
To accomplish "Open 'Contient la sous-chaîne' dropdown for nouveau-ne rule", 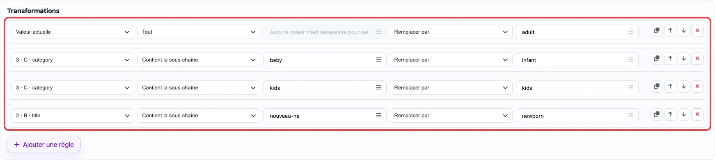I will coord(199,116).
